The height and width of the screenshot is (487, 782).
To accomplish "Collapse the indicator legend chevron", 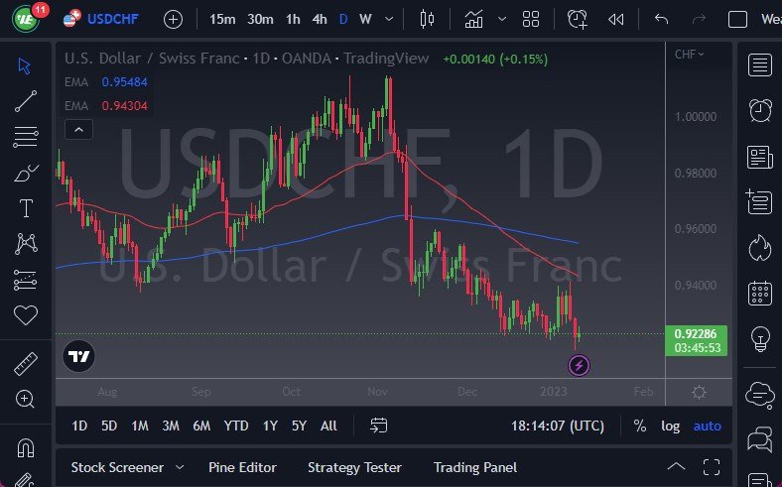I will click(78, 130).
